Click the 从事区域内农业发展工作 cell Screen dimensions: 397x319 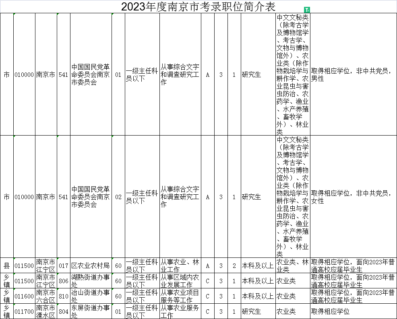(x=180, y=281)
